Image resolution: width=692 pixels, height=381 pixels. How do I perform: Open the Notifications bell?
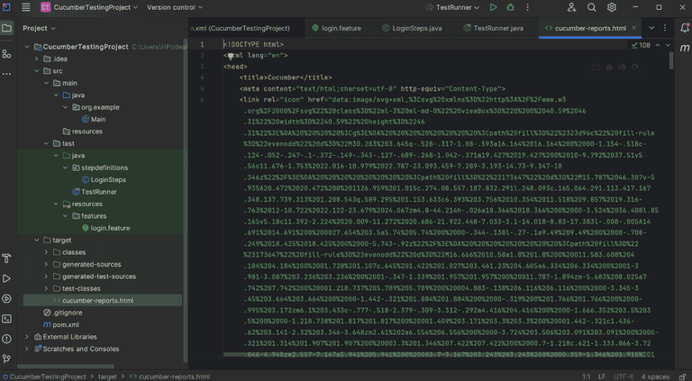685,28
